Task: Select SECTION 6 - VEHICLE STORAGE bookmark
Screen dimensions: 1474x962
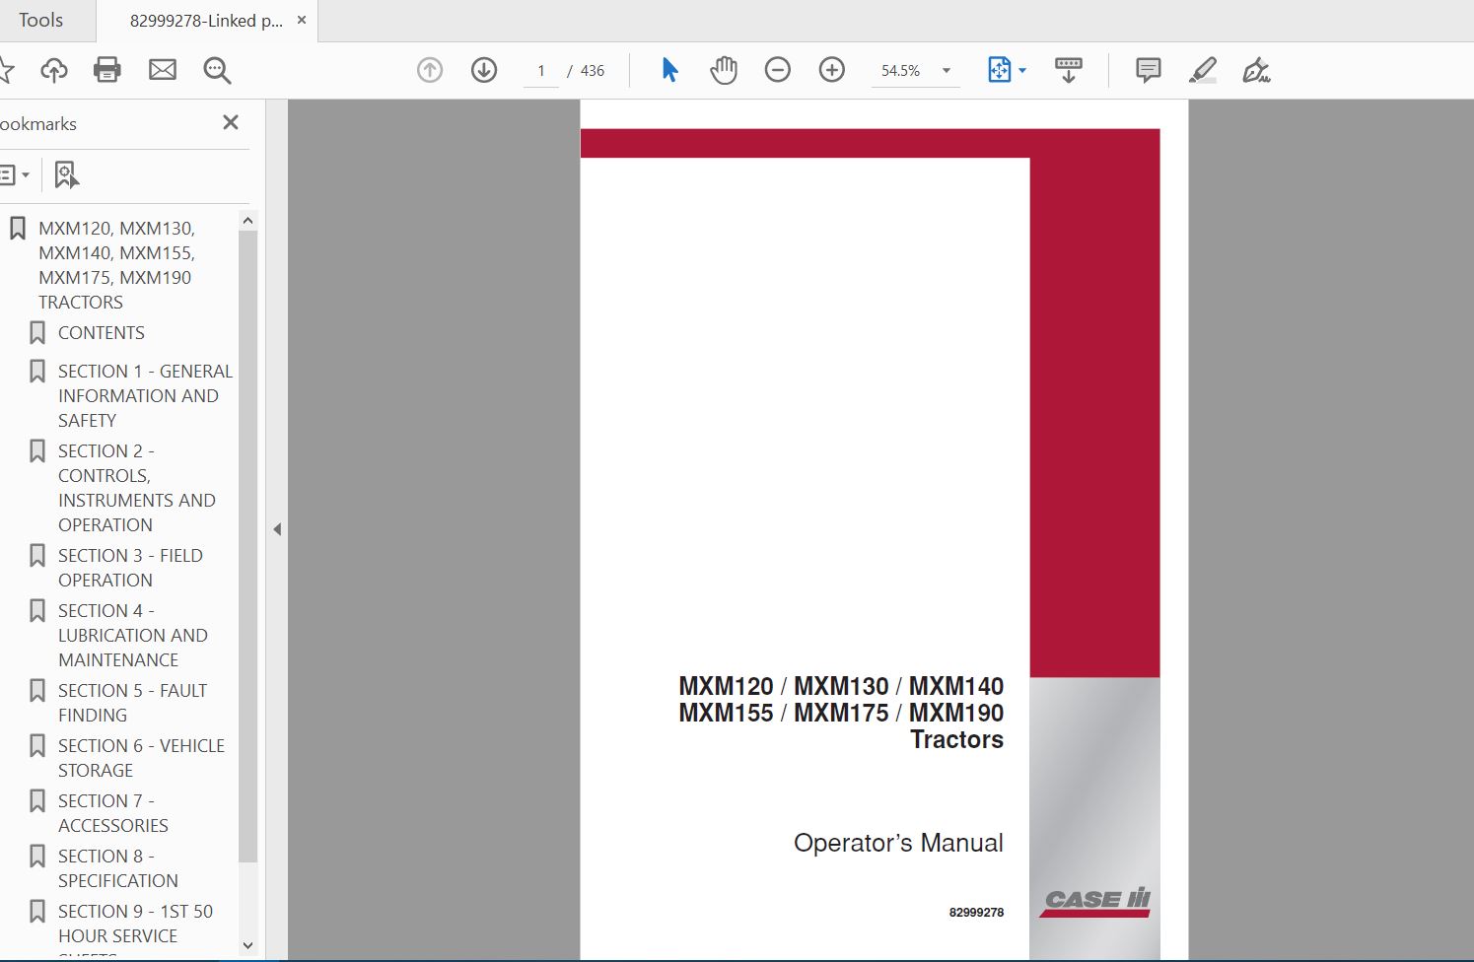Action: [x=141, y=758]
